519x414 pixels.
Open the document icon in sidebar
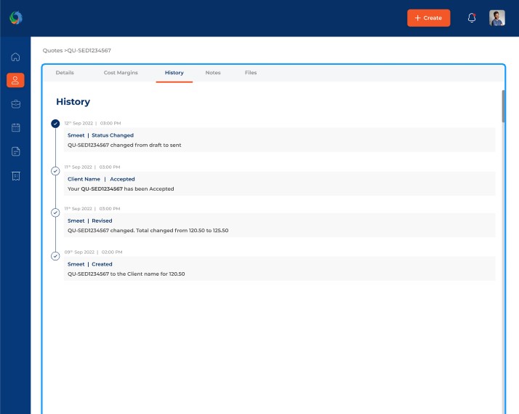(x=16, y=151)
